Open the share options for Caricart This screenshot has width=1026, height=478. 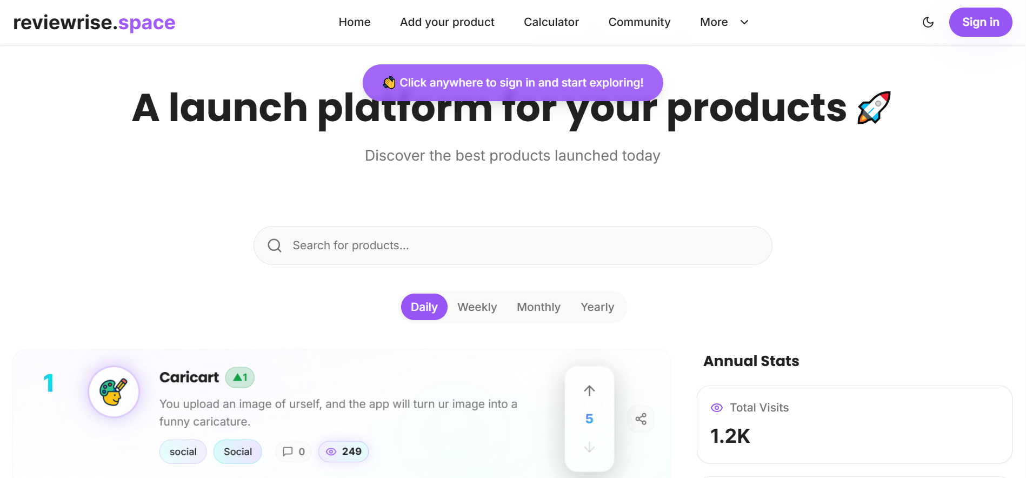tap(641, 419)
